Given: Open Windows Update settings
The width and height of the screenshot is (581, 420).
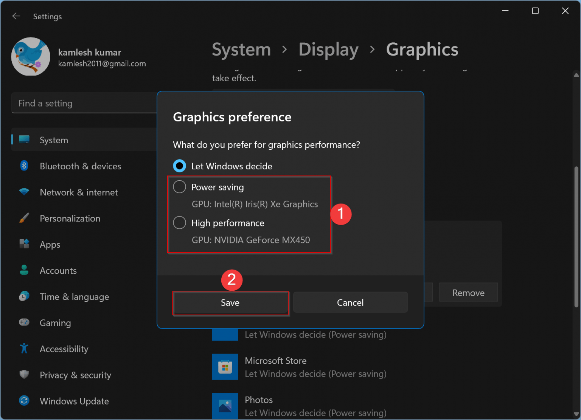Looking at the screenshot, I should pyautogui.click(x=74, y=401).
